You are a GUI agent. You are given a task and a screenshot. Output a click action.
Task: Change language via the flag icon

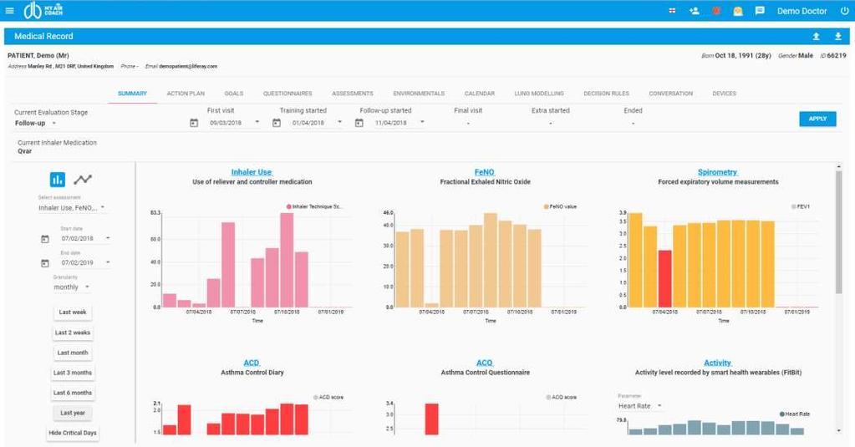672,10
